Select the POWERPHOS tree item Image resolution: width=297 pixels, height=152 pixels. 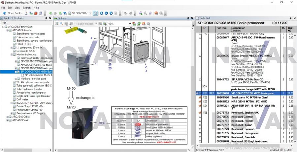(24, 44)
